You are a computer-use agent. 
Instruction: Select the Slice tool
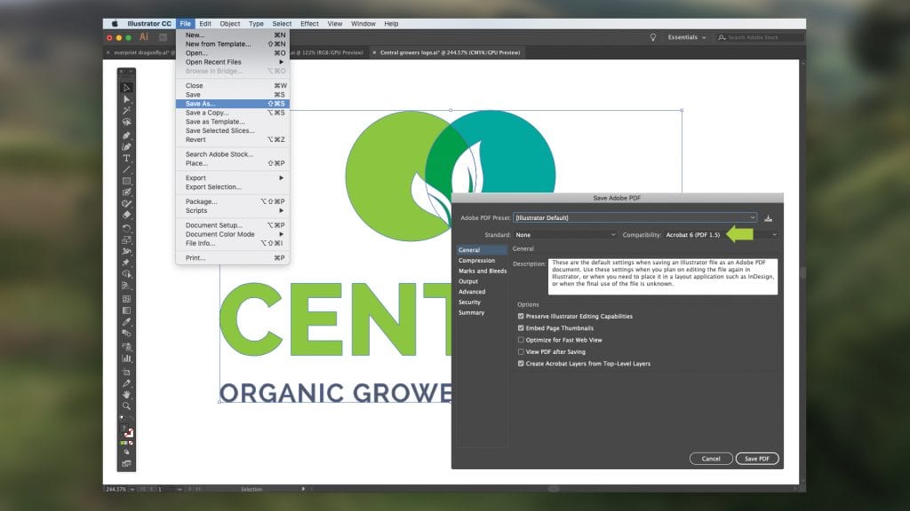tap(126, 383)
